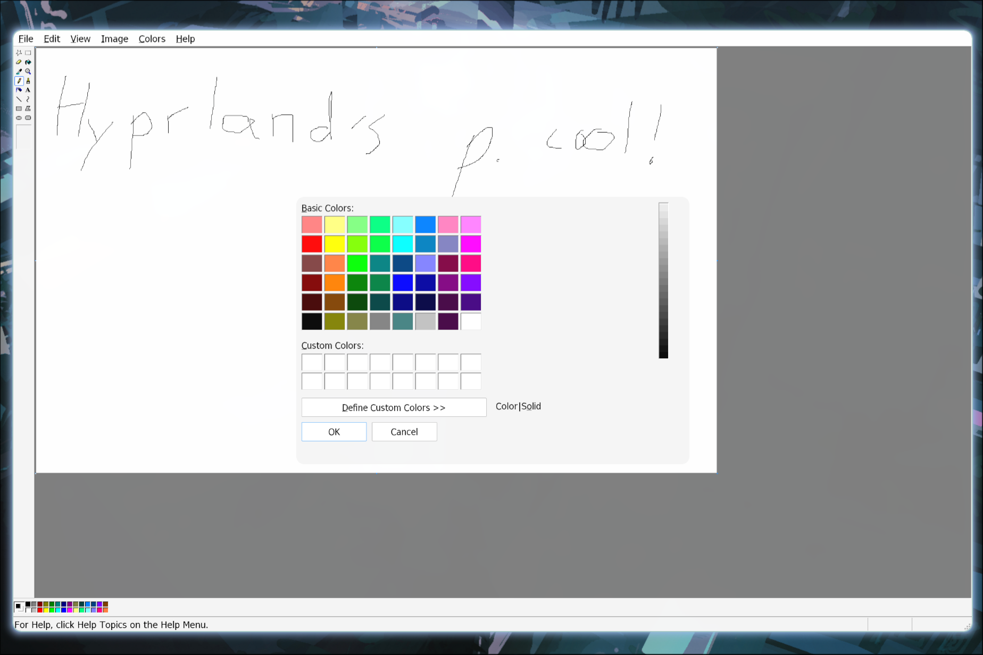
Task: Select the Fill With Color tool
Action: (x=28, y=62)
